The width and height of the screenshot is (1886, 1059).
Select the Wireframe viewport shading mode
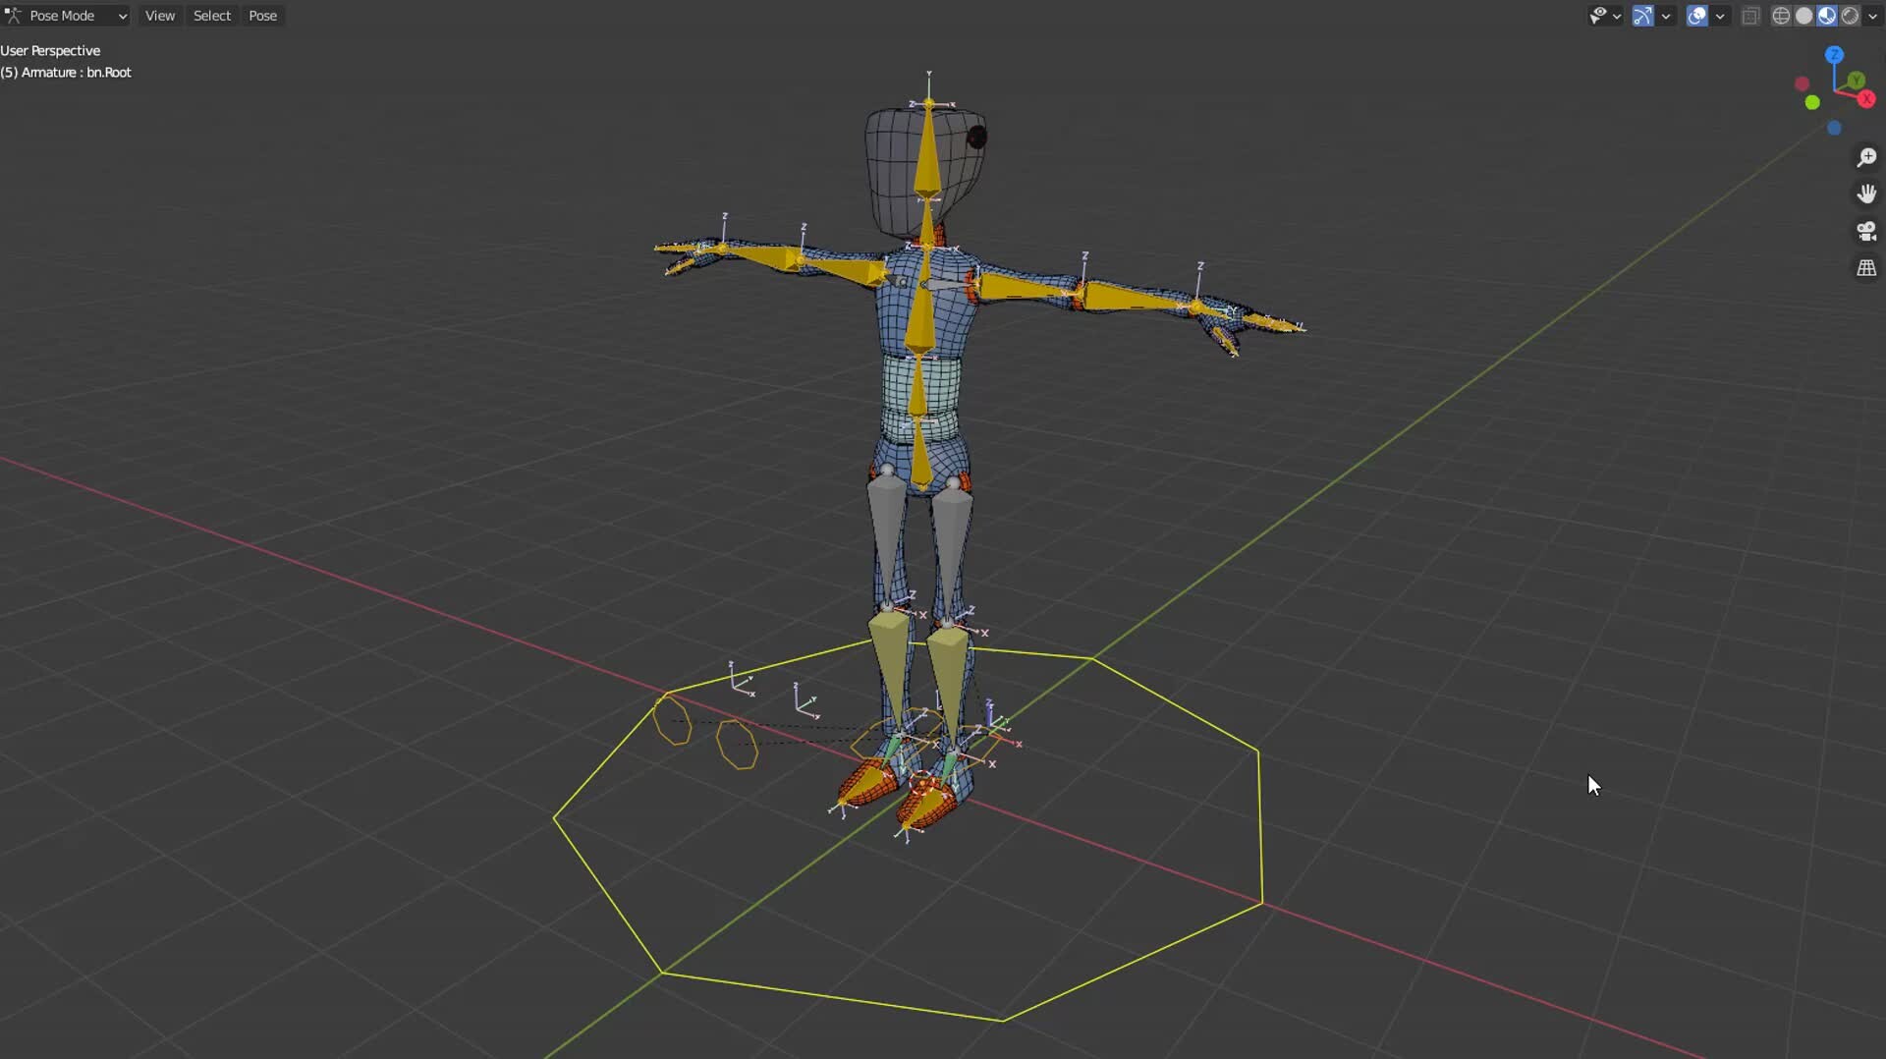pos(1781,16)
